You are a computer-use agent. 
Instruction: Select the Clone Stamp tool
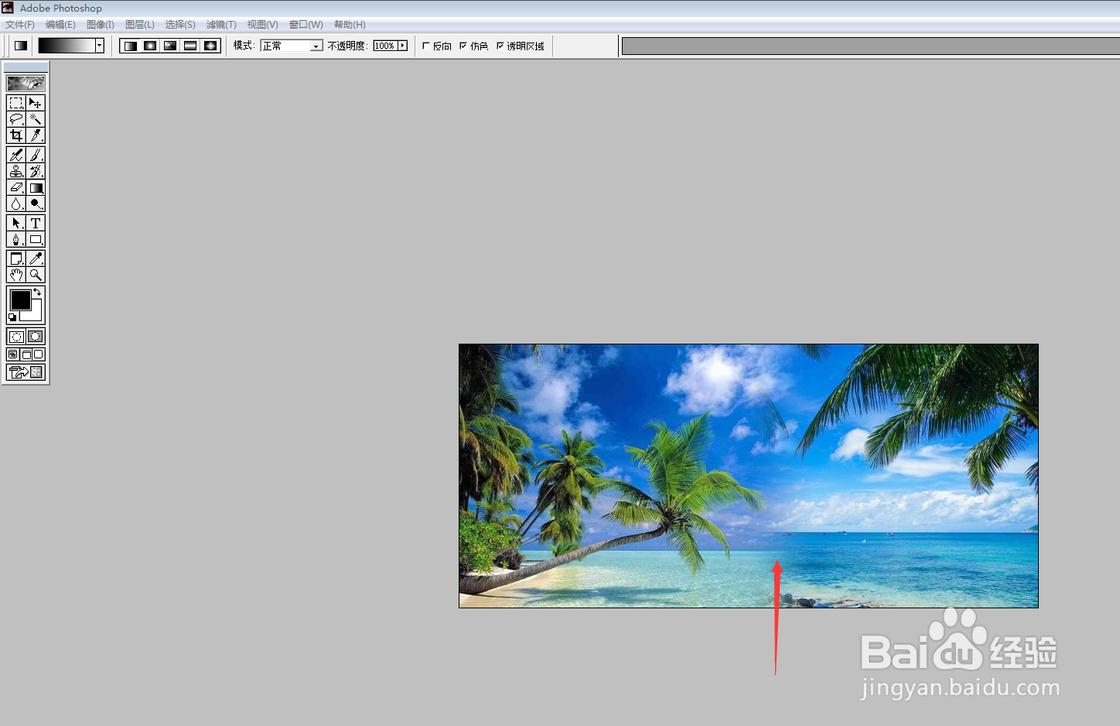point(16,171)
